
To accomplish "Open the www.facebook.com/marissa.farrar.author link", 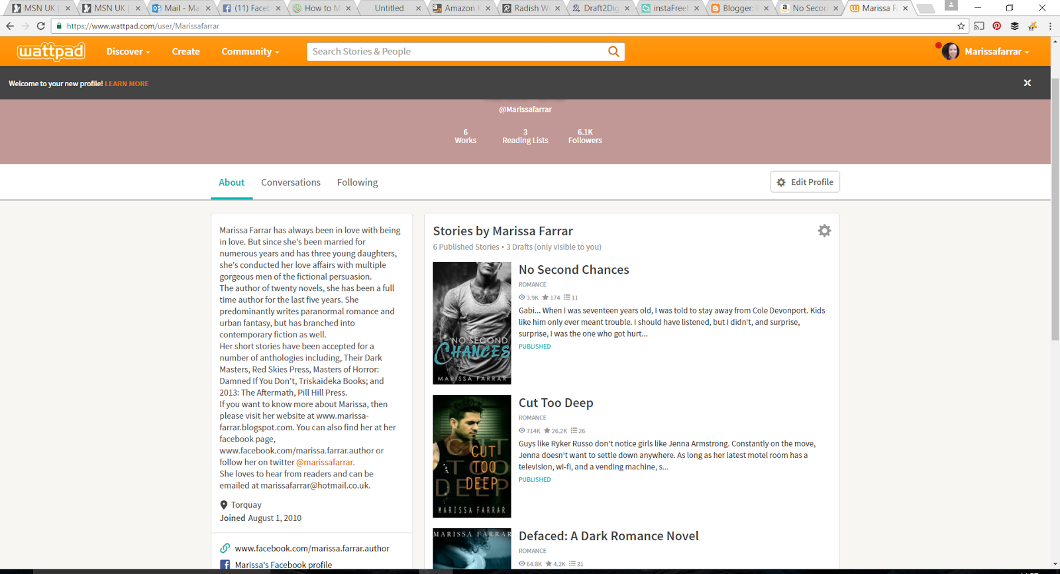I will [x=312, y=548].
